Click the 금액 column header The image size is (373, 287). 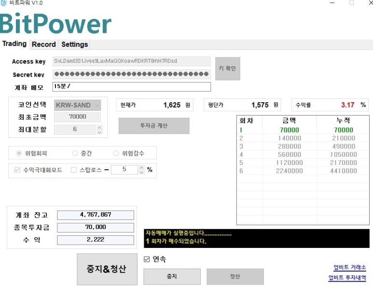tap(289, 121)
